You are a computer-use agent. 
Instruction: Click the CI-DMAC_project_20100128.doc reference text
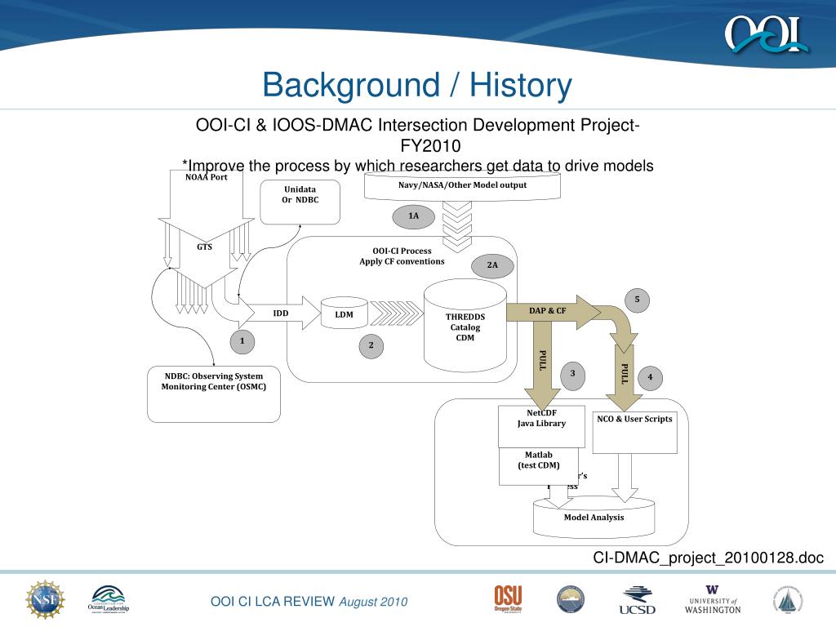[x=709, y=558]
